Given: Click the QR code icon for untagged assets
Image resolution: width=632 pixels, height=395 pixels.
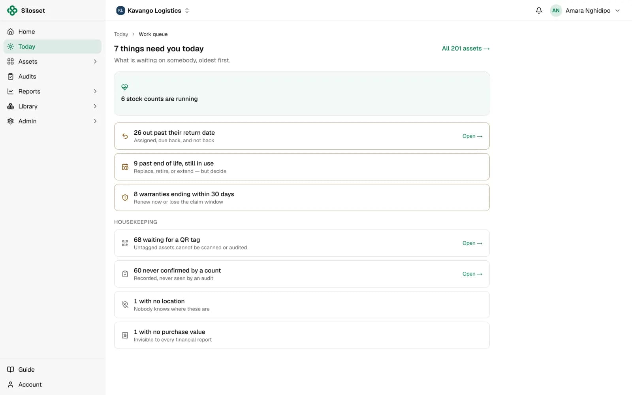Looking at the screenshot, I should 125,243.
